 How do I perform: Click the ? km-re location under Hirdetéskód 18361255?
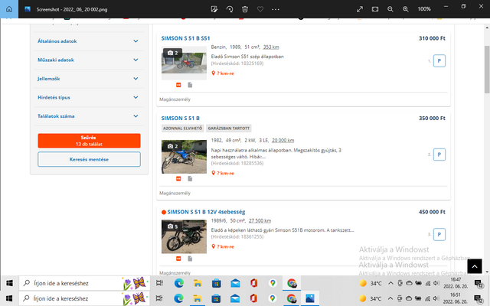(x=223, y=246)
